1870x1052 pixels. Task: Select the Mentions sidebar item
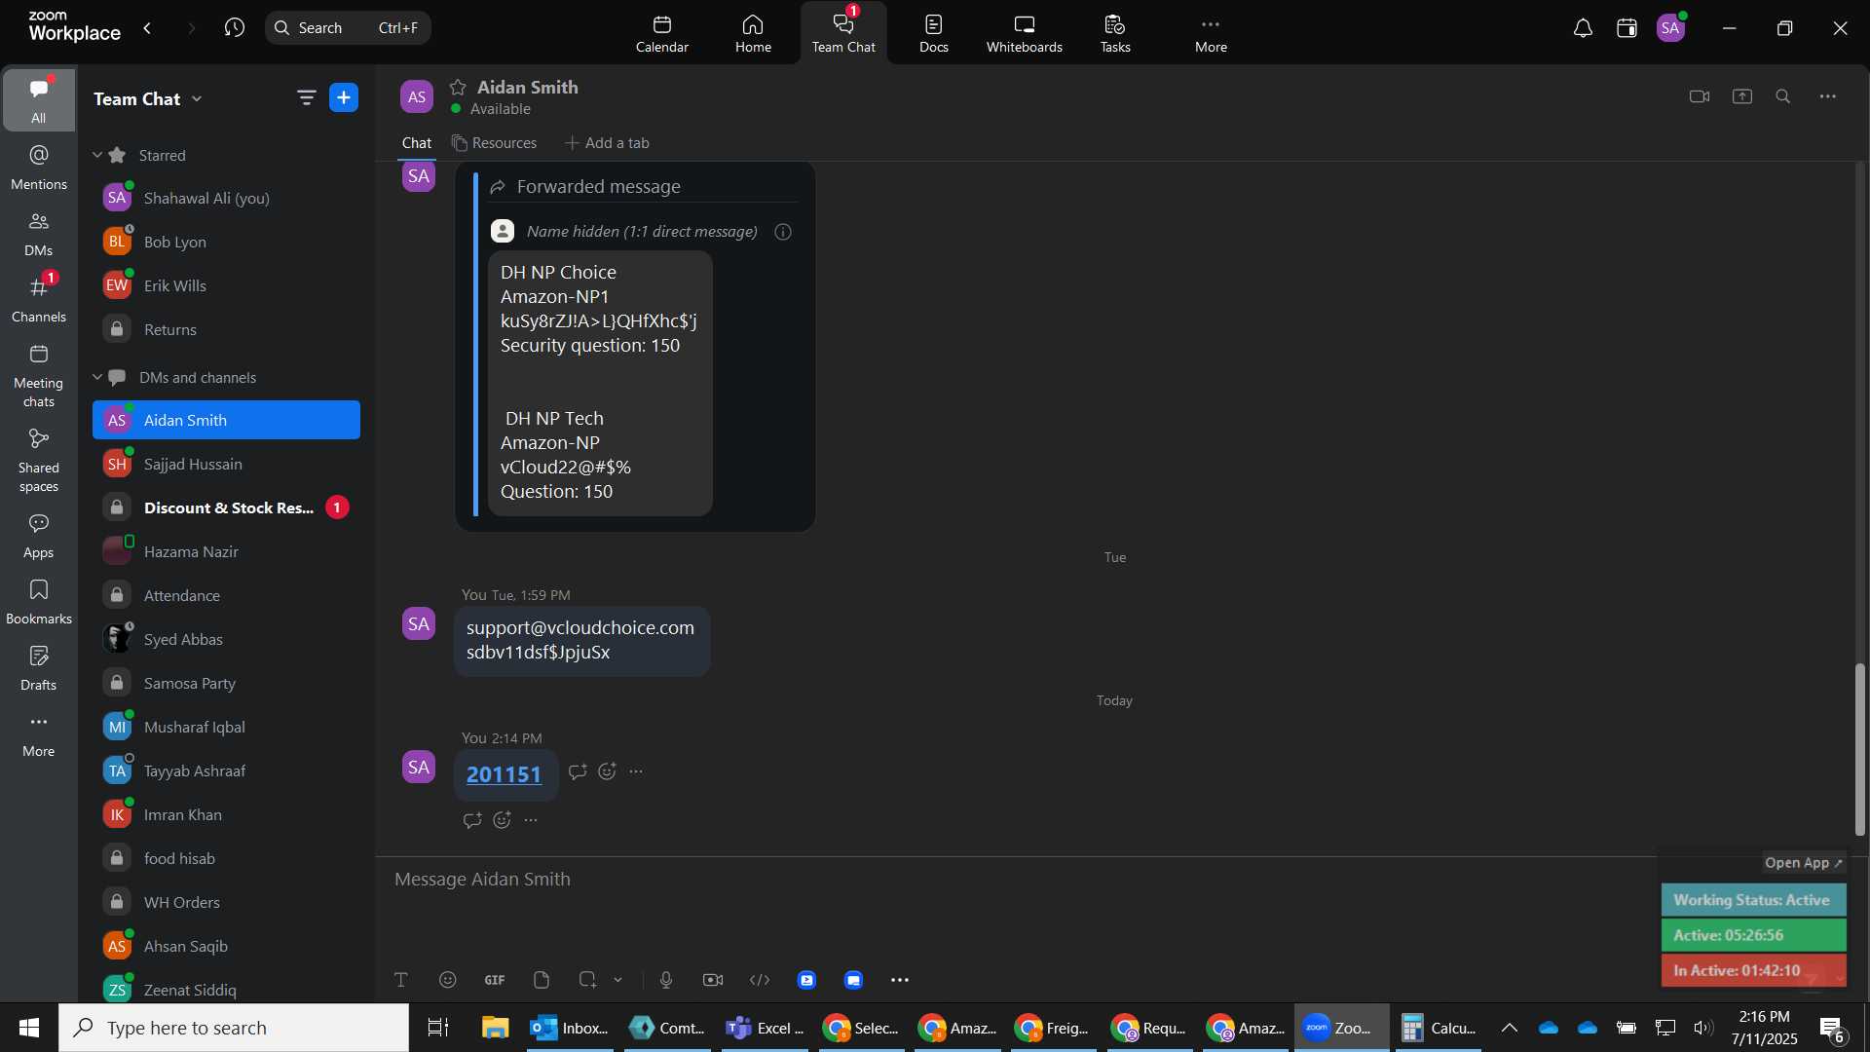click(39, 167)
